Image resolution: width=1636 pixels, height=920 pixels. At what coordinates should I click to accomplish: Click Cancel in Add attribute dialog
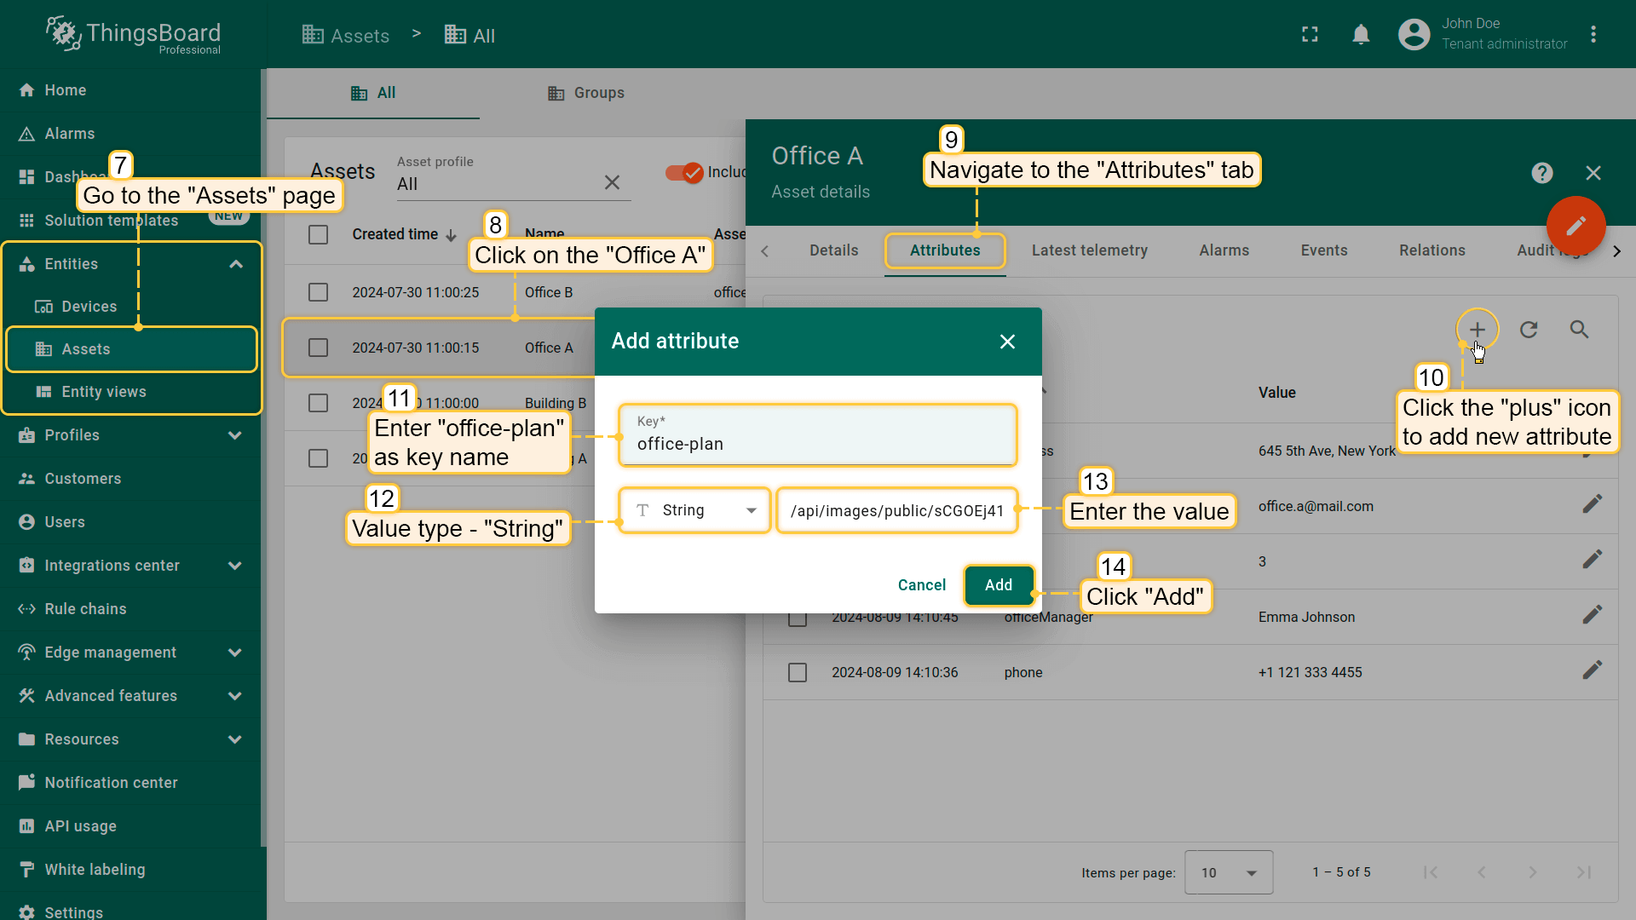click(921, 585)
